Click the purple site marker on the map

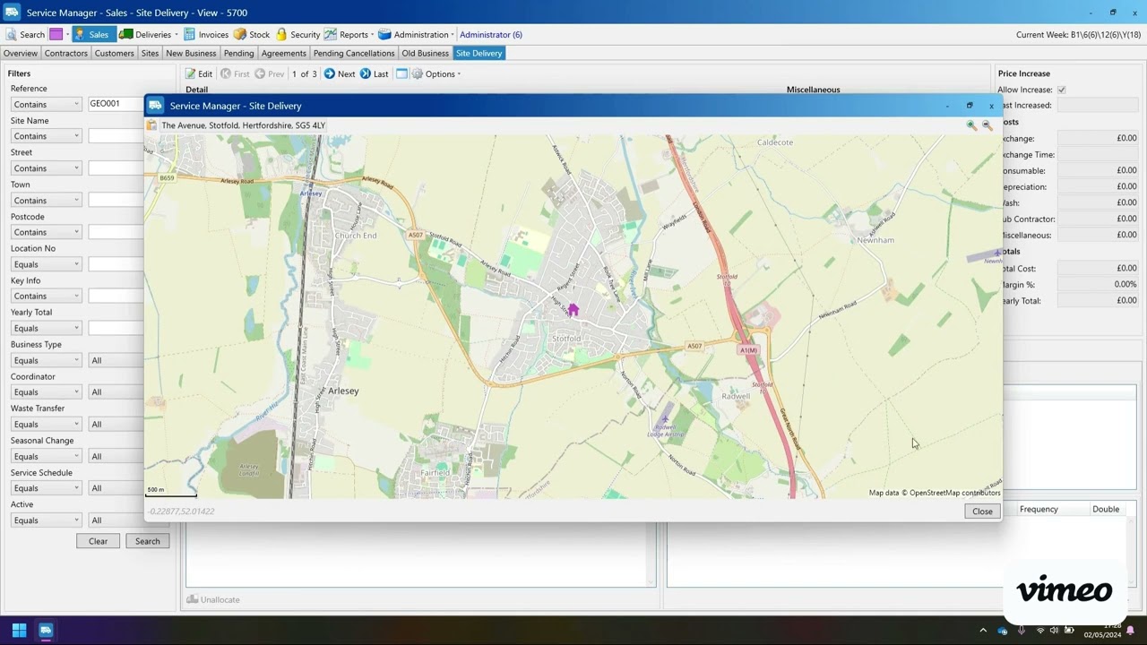coord(573,310)
